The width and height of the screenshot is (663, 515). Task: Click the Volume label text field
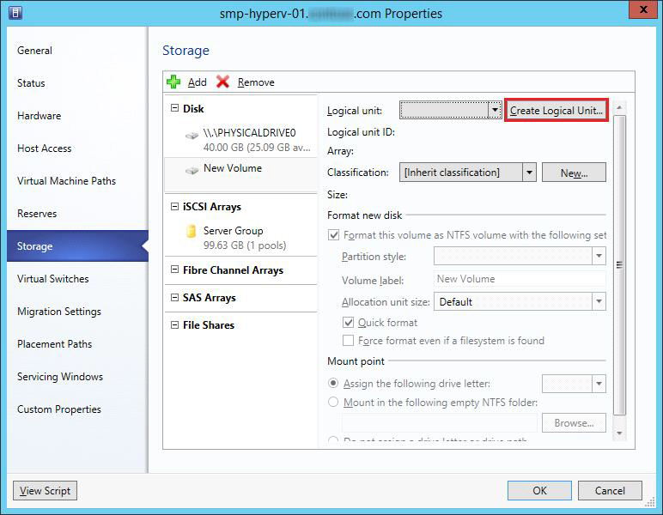tap(520, 279)
